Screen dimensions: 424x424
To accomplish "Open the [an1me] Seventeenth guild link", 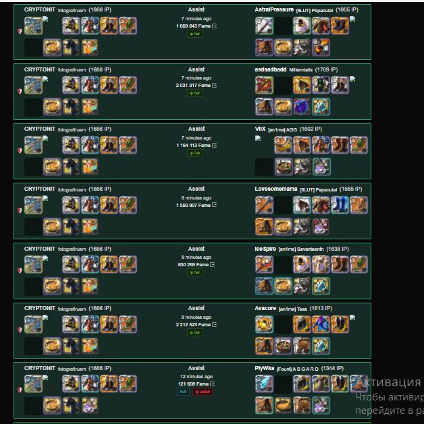I will pos(301,249).
